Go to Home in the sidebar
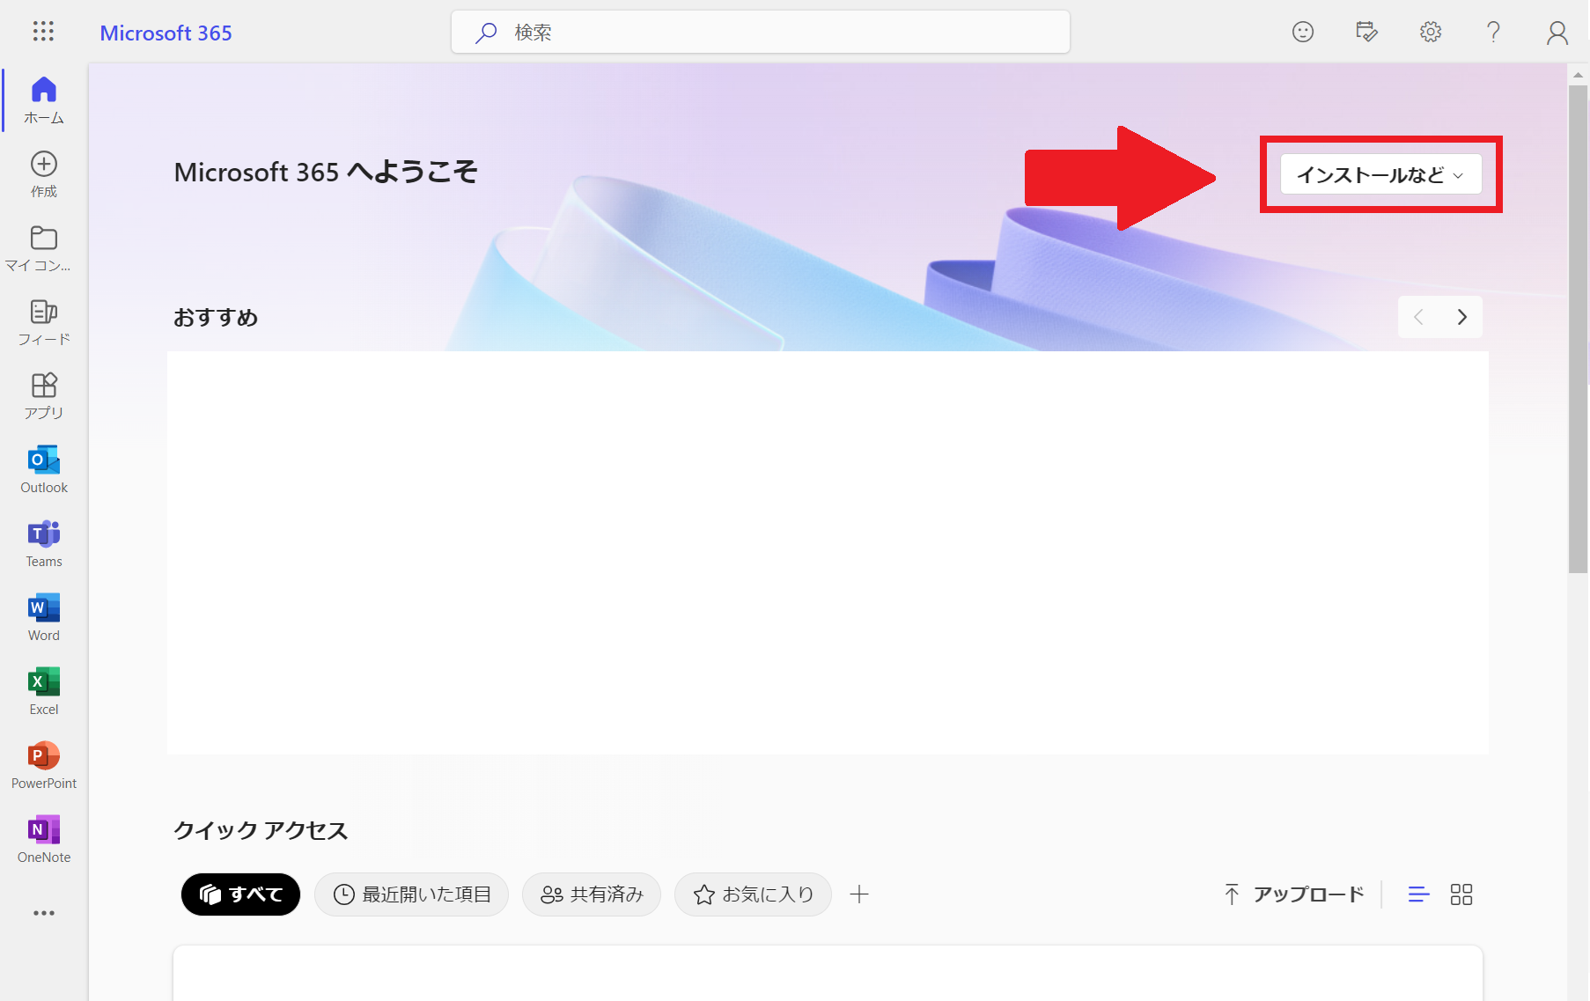 (x=44, y=99)
